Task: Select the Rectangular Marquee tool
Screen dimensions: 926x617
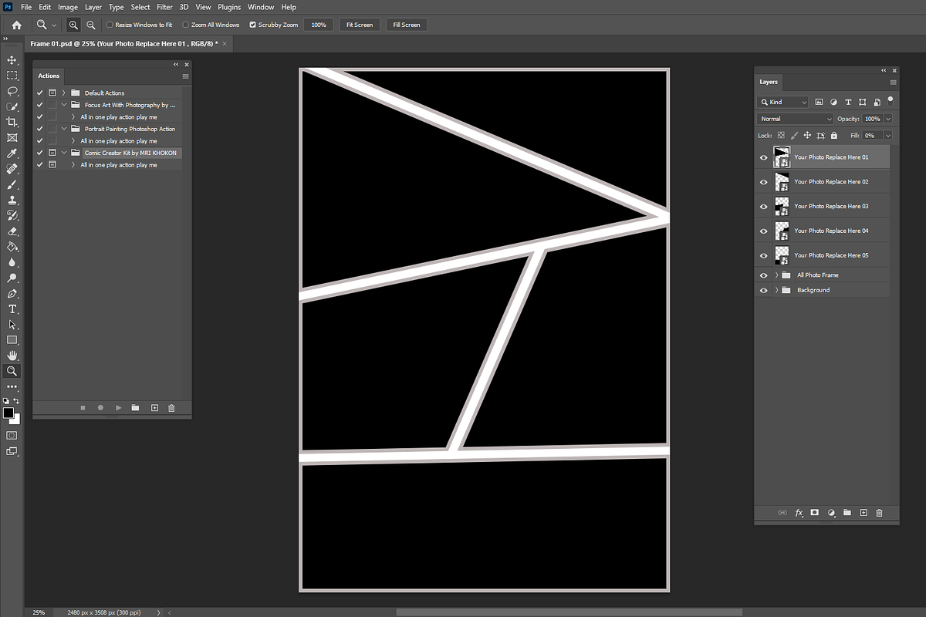Action: [12, 76]
